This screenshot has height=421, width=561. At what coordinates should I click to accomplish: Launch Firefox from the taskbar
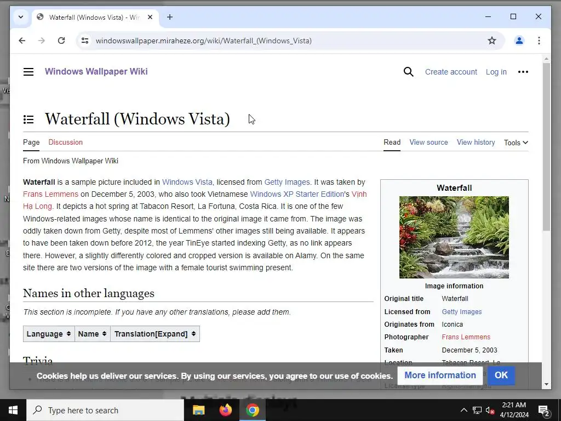click(x=225, y=410)
